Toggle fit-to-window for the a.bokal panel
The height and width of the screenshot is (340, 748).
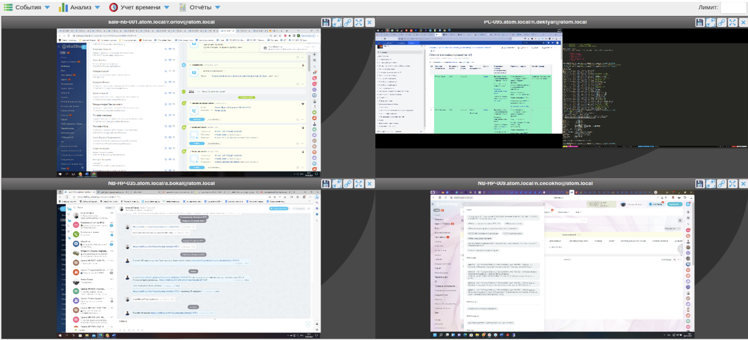337,184
